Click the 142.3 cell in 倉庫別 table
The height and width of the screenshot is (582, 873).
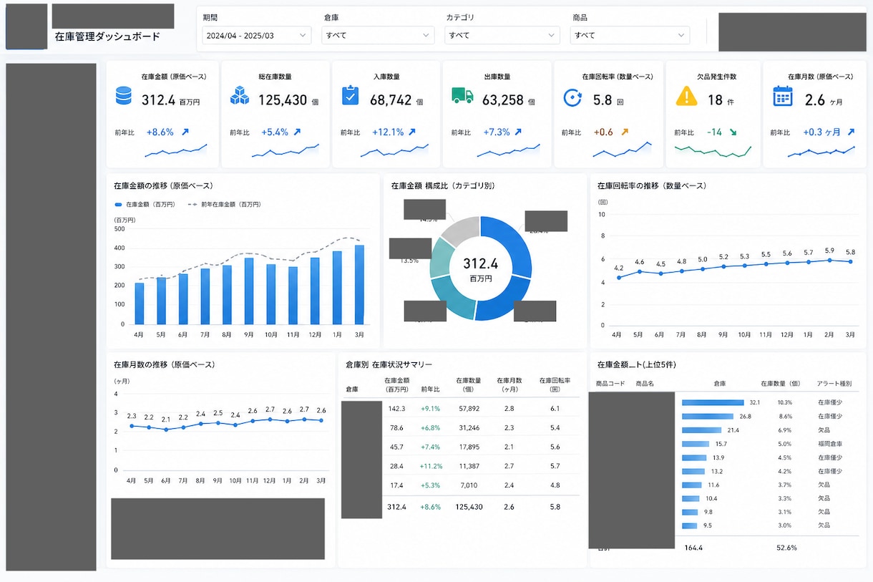click(x=396, y=408)
